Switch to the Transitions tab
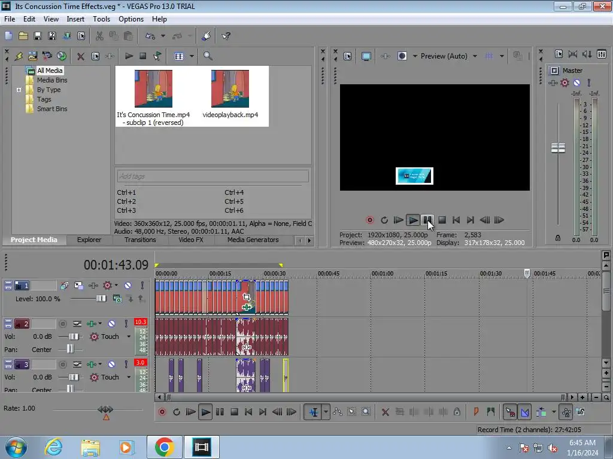This screenshot has width=613, height=459. (140, 240)
